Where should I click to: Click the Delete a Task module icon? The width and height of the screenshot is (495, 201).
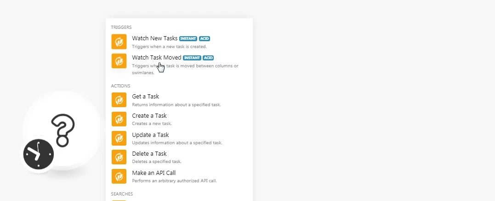[x=119, y=158]
